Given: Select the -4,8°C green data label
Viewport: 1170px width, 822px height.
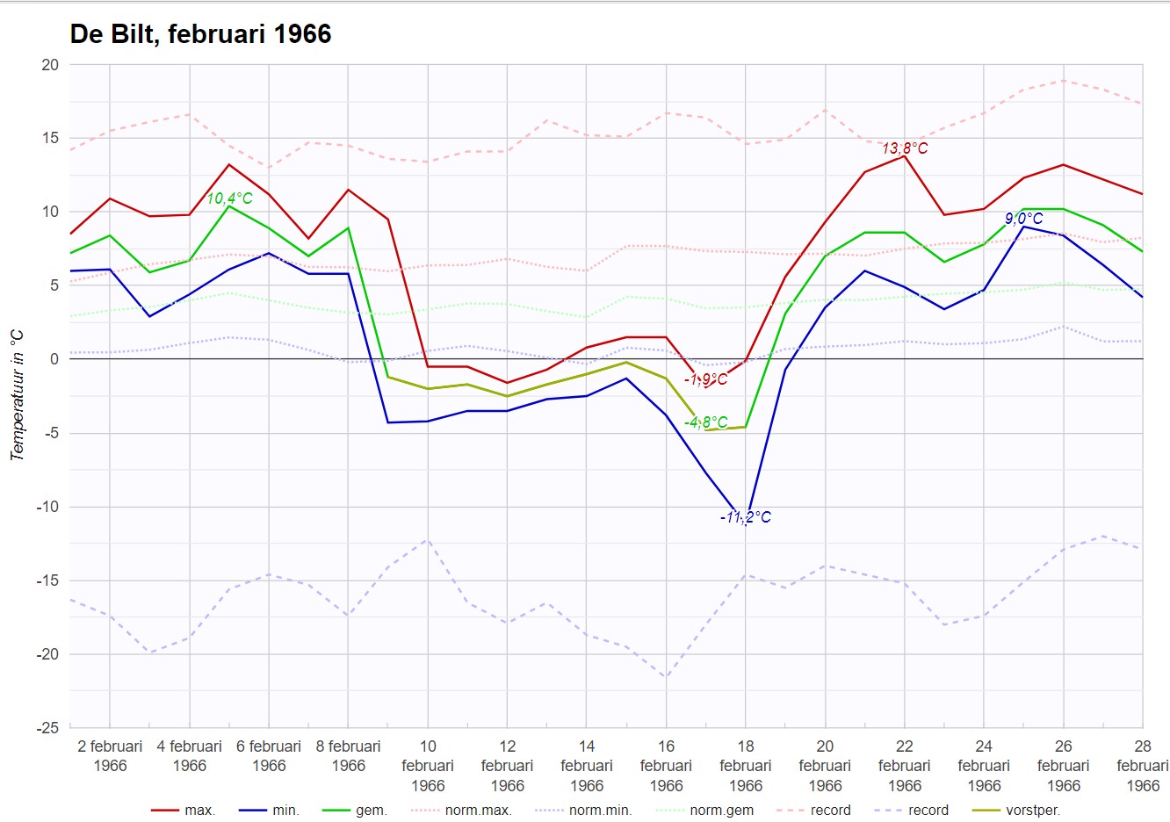Looking at the screenshot, I should pos(706,422).
